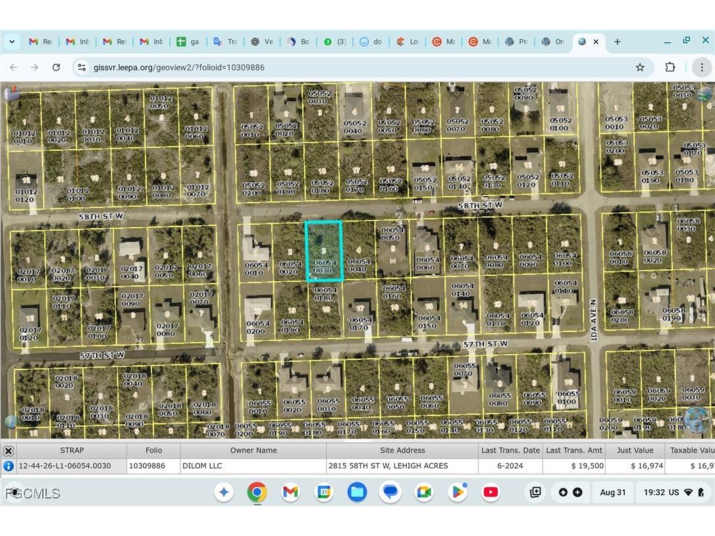The width and height of the screenshot is (715, 536).
Task: Open Google Calendar from the shelf
Action: click(323, 492)
